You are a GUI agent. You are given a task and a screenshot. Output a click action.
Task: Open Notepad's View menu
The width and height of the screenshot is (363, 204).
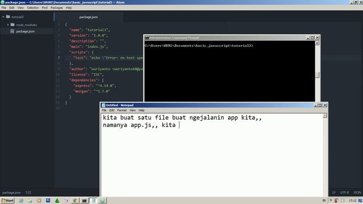[x=132, y=110]
